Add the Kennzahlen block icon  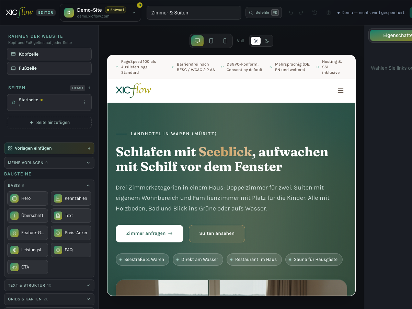pos(58,198)
